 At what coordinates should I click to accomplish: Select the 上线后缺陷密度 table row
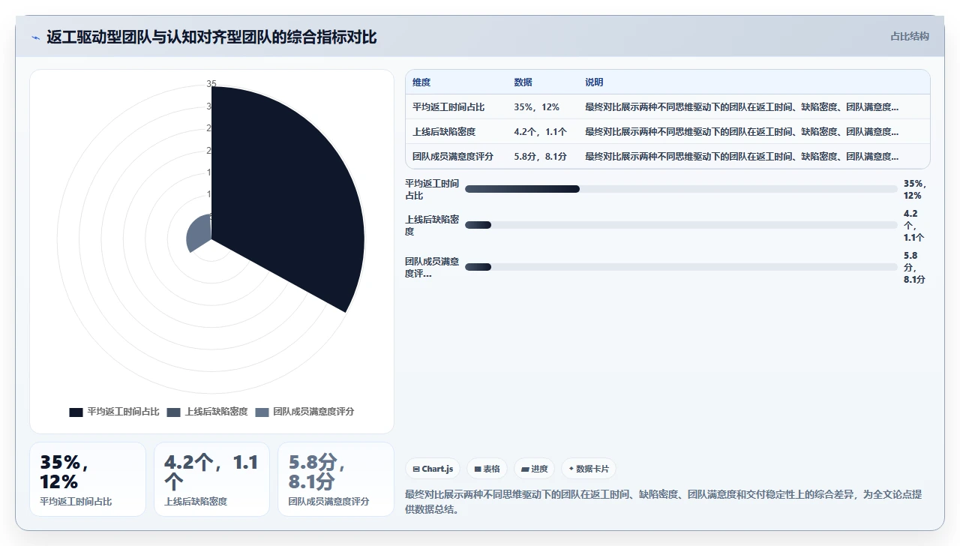point(667,132)
